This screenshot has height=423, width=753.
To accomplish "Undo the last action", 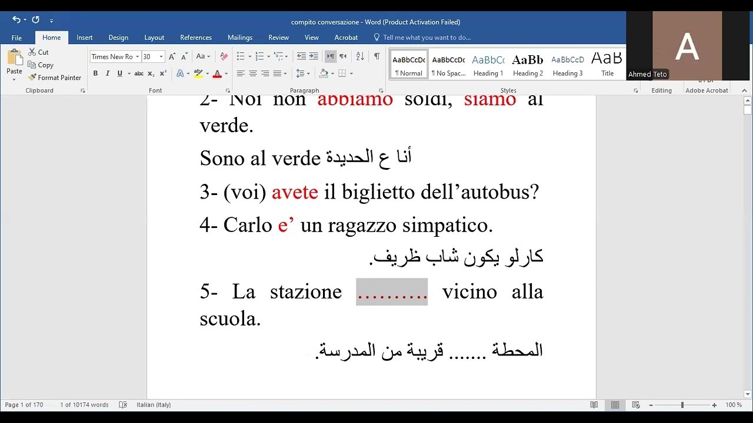I will coord(16,20).
